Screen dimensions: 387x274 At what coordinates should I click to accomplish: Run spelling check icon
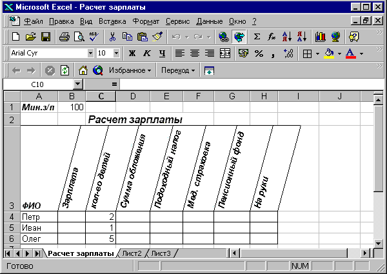click(94, 37)
